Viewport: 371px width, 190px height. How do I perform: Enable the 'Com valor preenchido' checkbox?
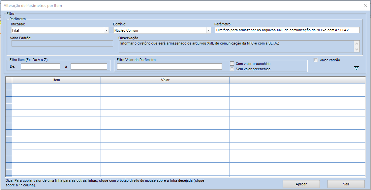(232, 64)
